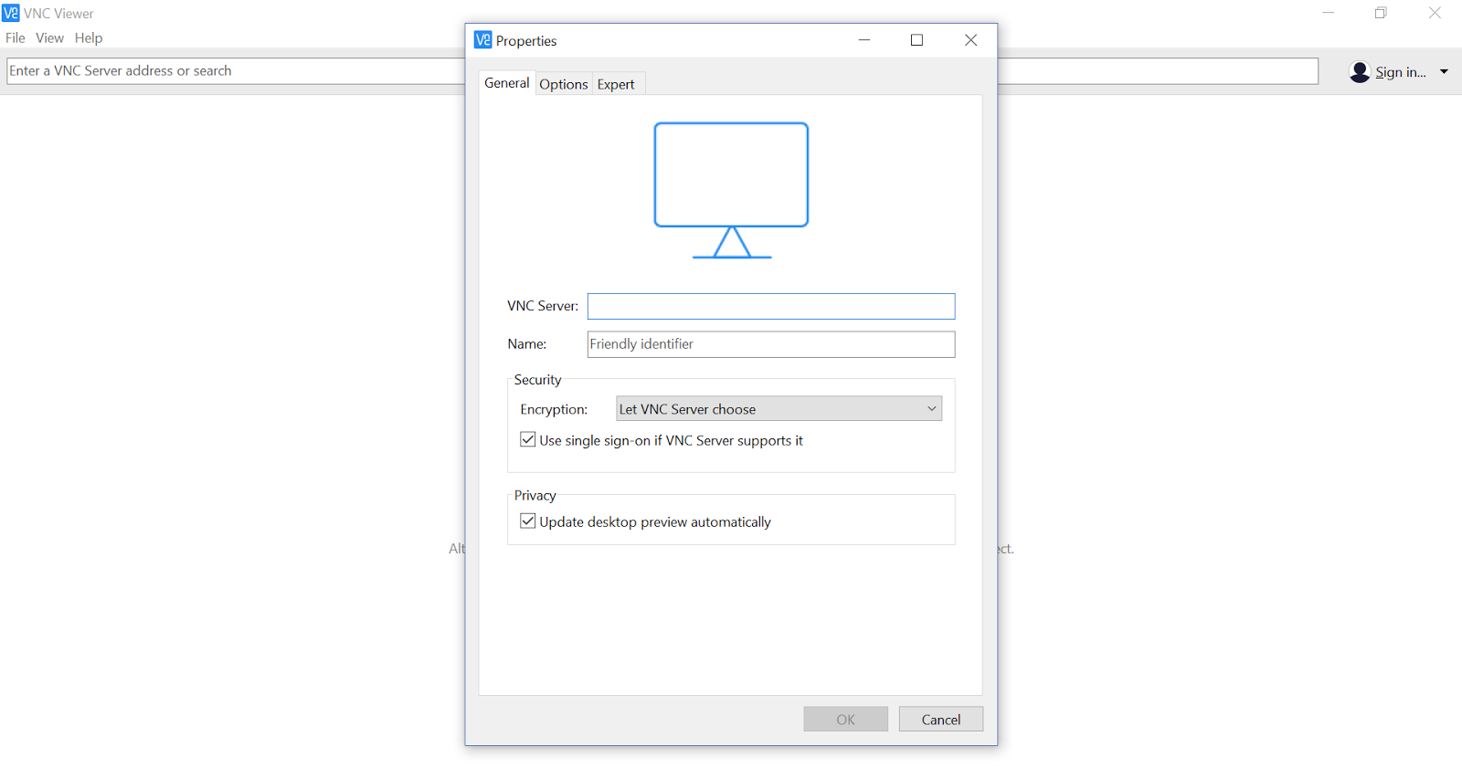Maximize the Properties dialog window
Image resolution: width=1462 pixels, height=768 pixels.
pos(916,40)
